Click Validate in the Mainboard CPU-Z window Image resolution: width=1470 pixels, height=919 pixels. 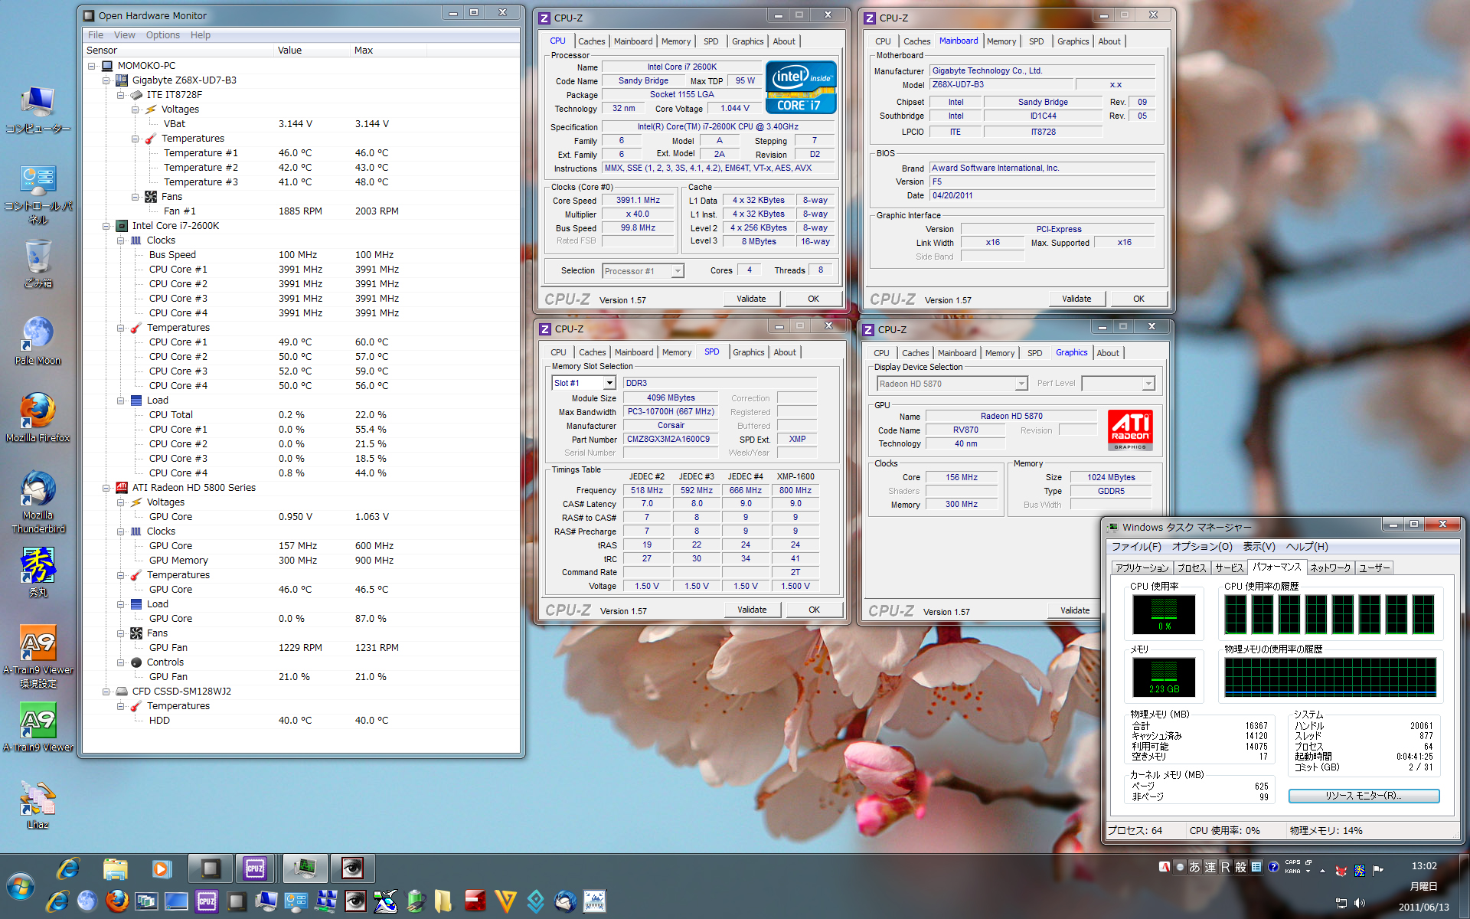[x=1076, y=299]
